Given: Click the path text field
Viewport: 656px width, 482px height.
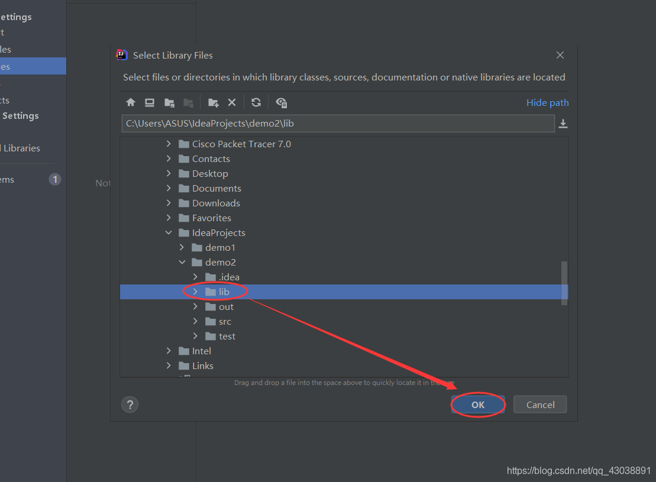Looking at the screenshot, I should pos(337,124).
